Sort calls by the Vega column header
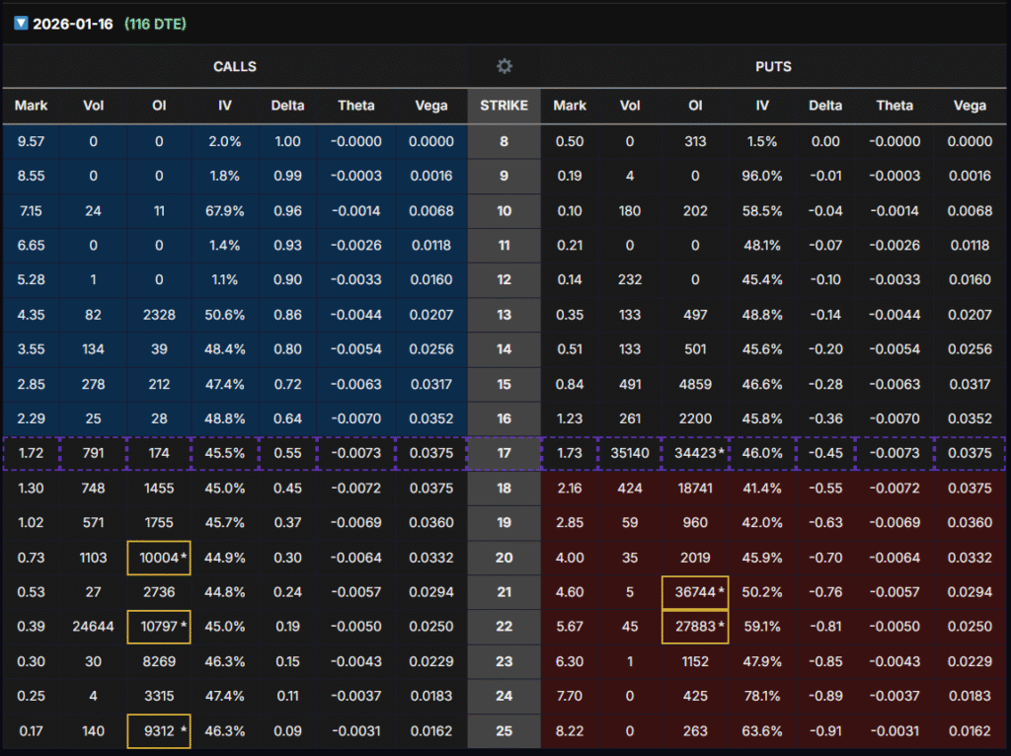Viewport: 1011px width, 756px height. click(431, 106)
